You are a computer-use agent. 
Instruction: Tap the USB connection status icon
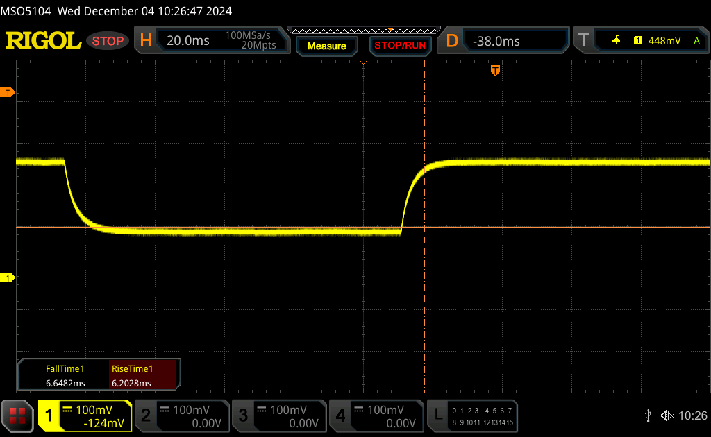pos(648,415)
